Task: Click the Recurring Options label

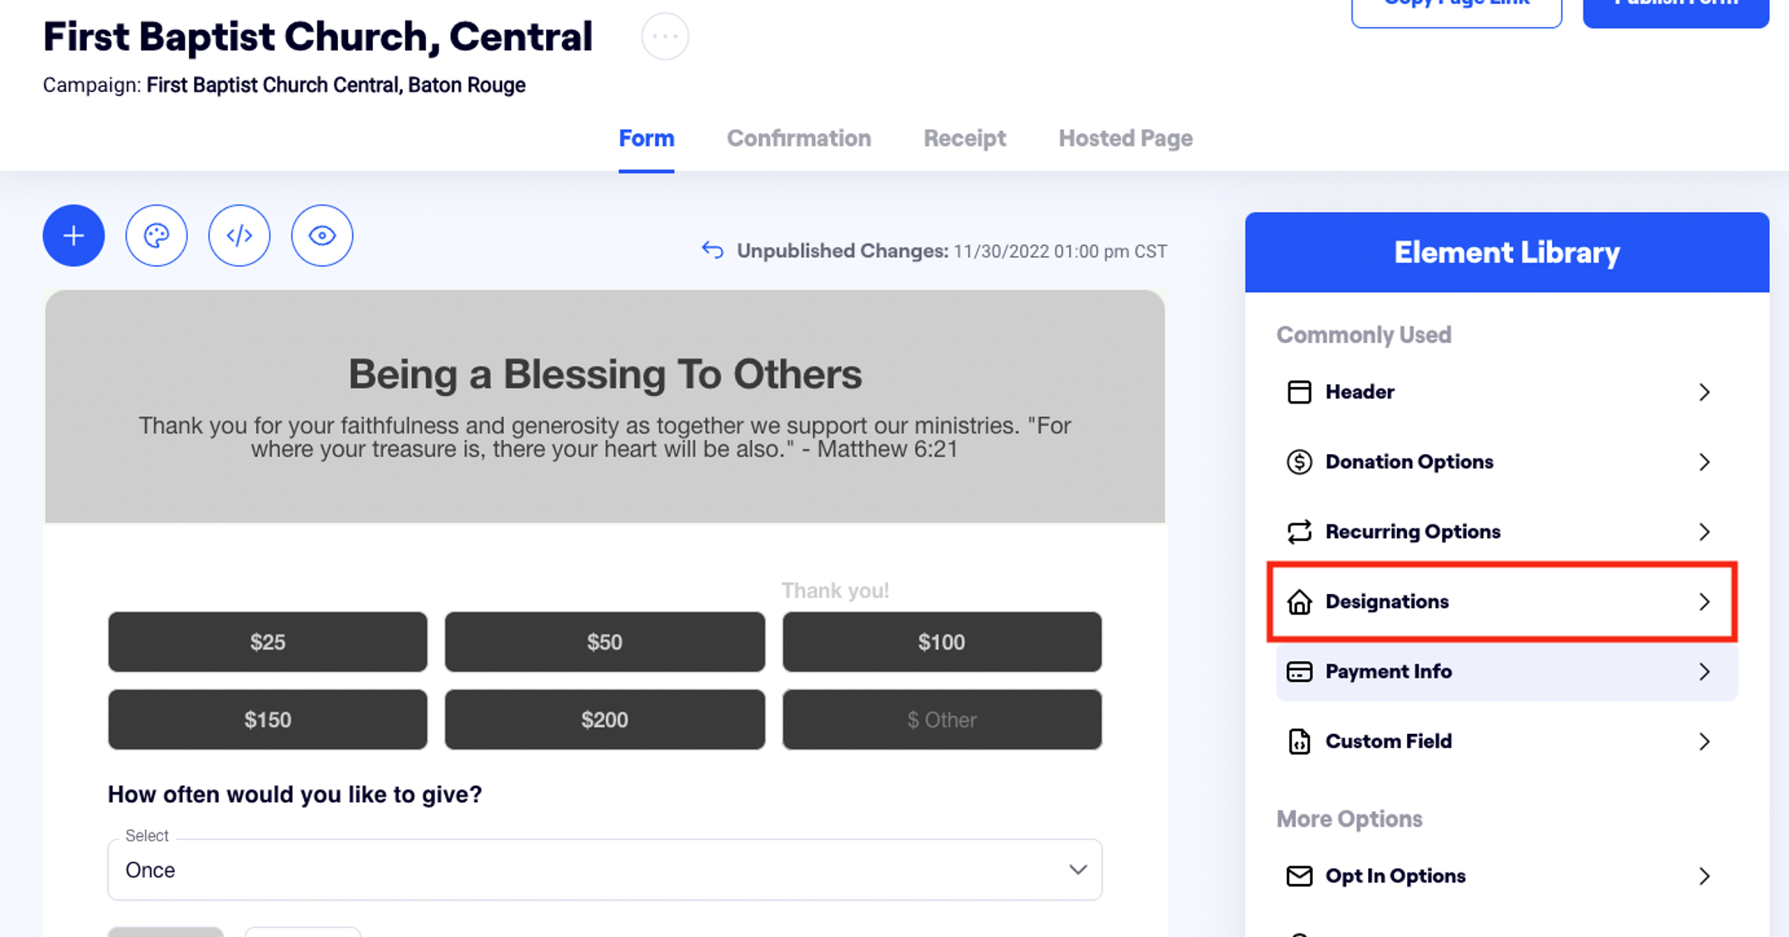Action: click(x=1413, y=531)
